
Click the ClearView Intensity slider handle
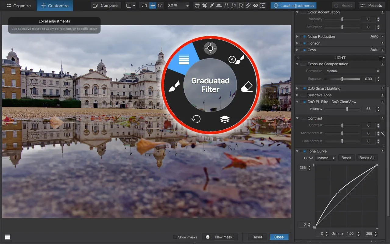pyautogui.click(x=347, y=109)
